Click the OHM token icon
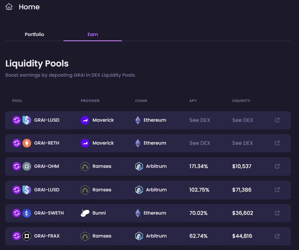 [27, 166]
